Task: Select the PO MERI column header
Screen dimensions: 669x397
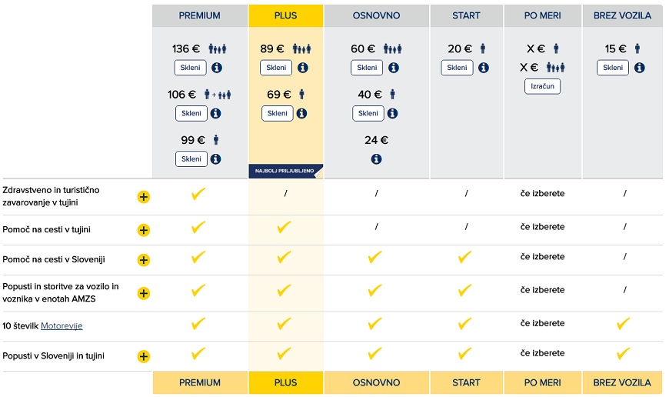Action: pyautogui.click(x=543, y=15)
